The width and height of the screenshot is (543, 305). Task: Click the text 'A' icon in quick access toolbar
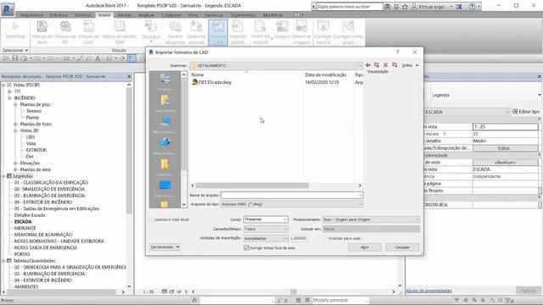[98, 58]
